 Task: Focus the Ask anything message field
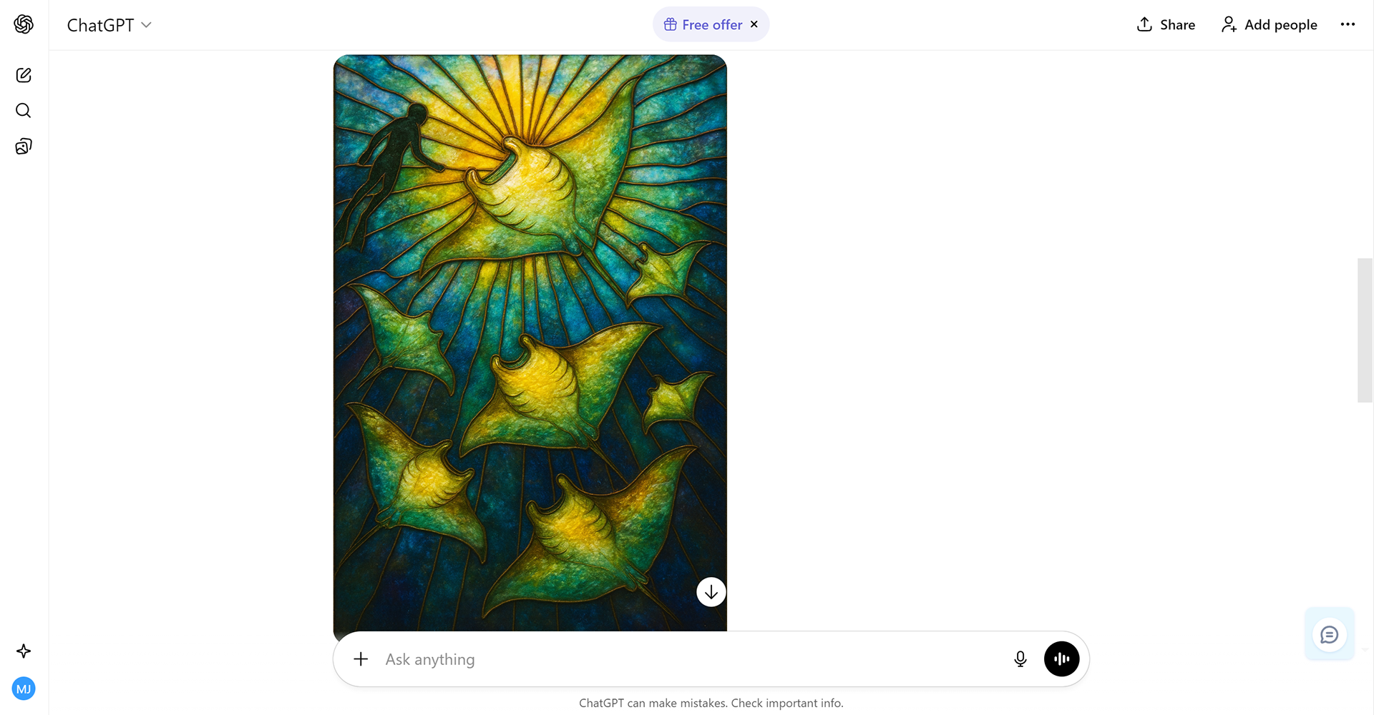(x=687, y=659)
